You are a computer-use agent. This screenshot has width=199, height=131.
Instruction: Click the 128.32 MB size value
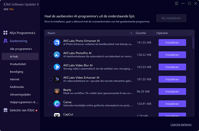point(144,55)
